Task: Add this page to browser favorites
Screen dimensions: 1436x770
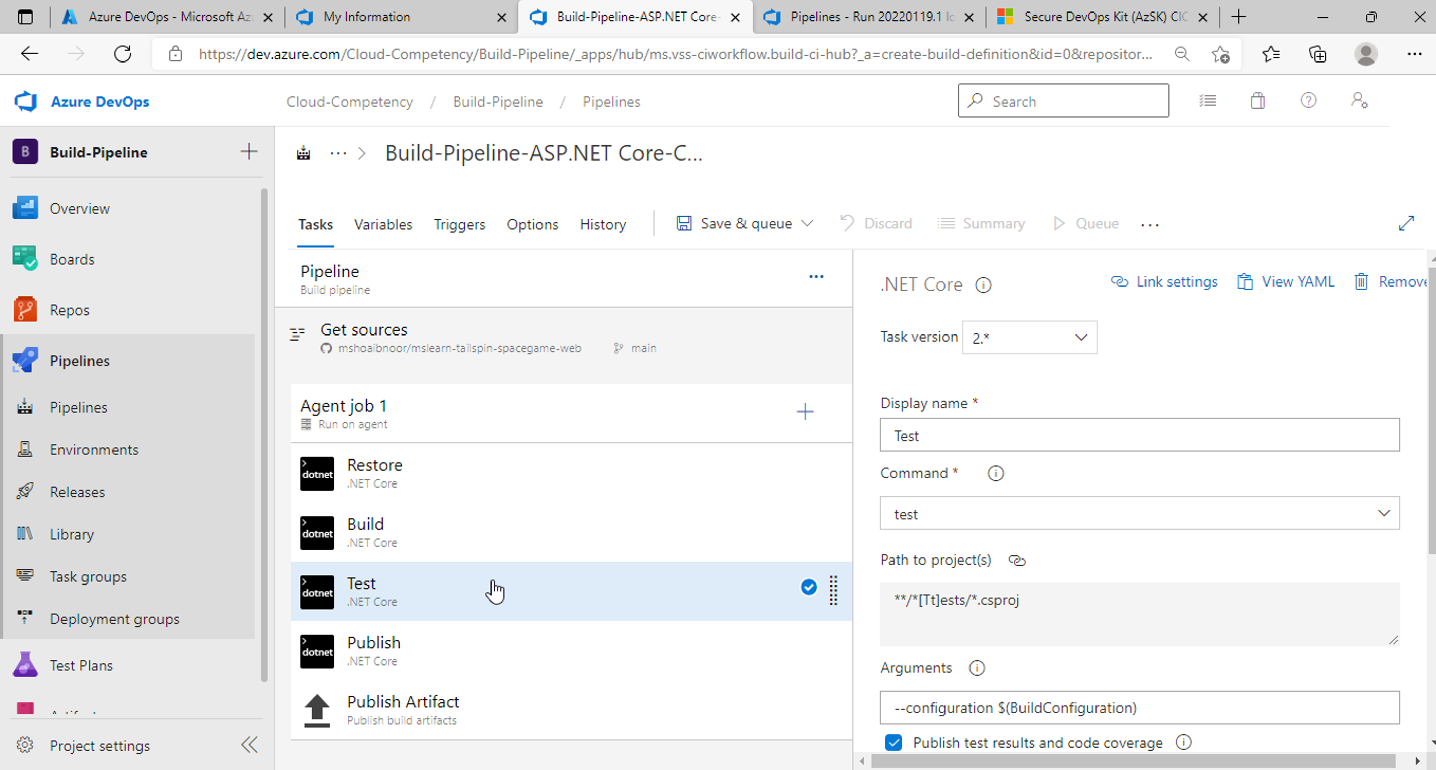Action: [x=1220, y=54]
